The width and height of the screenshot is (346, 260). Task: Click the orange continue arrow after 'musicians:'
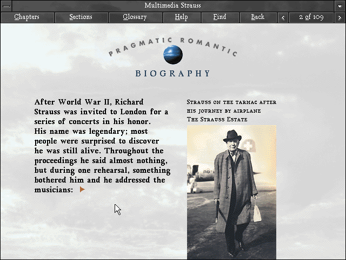[82, 190]
